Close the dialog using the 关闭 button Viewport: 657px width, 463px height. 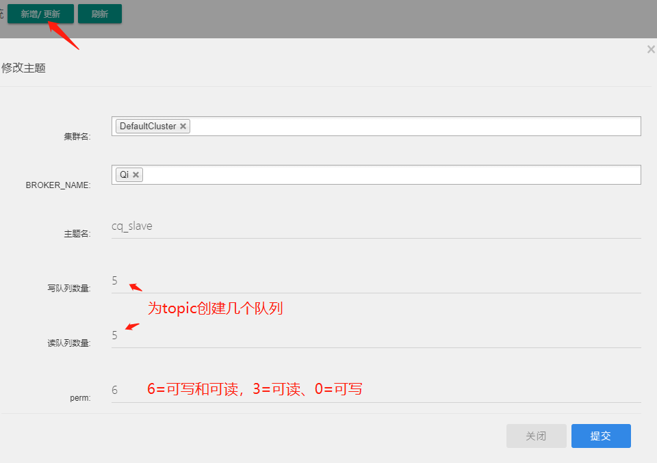click(x=537, y=436)
